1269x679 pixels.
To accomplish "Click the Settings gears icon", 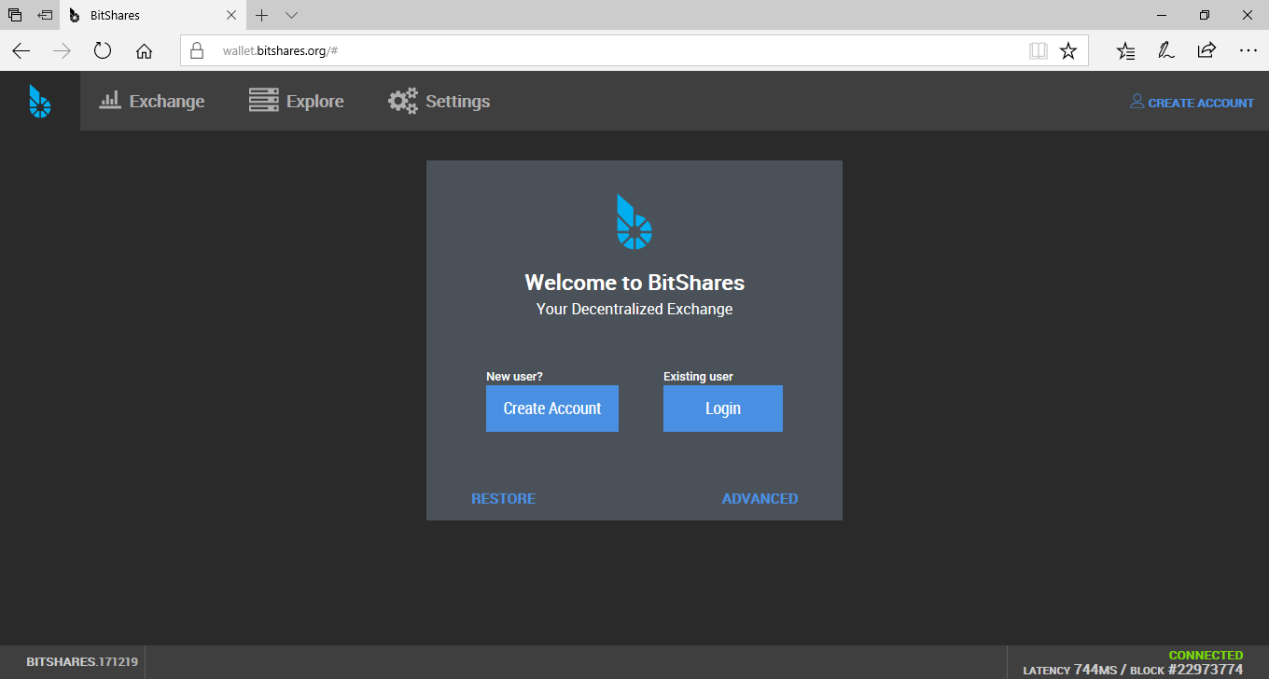I will pyautogui.click(x=403, y=101).
